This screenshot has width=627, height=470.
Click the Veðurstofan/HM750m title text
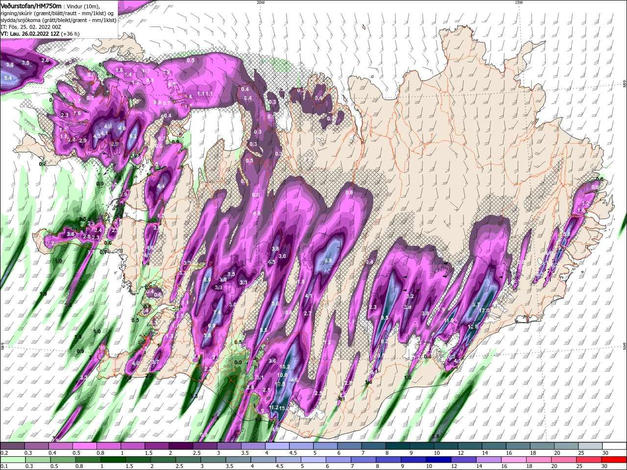point(31,6)
